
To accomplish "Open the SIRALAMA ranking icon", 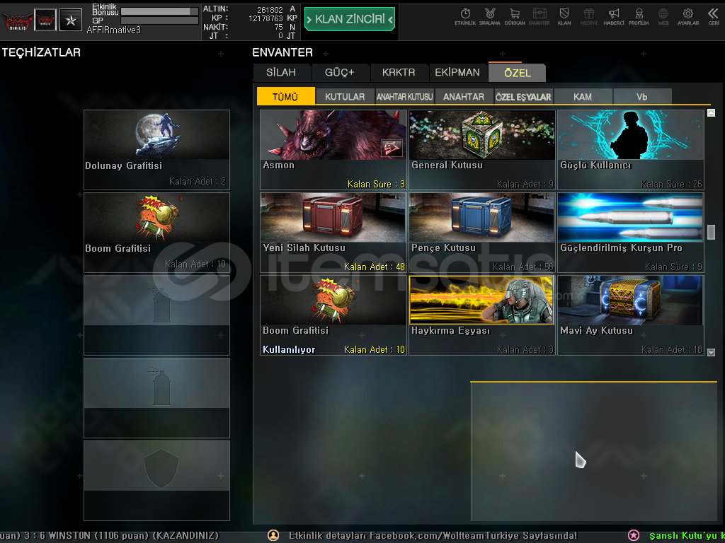I will tap(490, 17).
